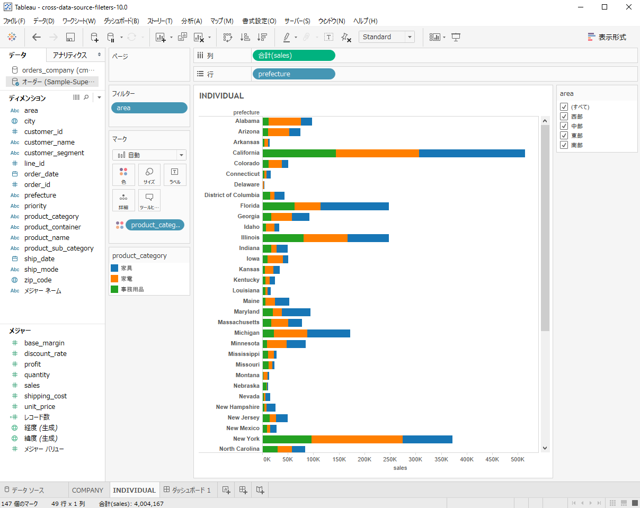Screen dimensions: 640x508
Task: Switch to the COMPANY worksheet tab
Action: point(87,490)
